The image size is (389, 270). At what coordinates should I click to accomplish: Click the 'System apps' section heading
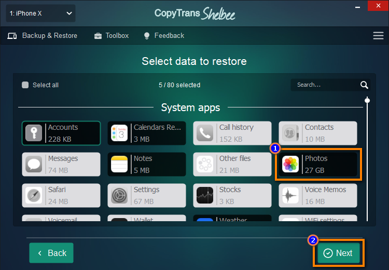[x=190, y=107]
